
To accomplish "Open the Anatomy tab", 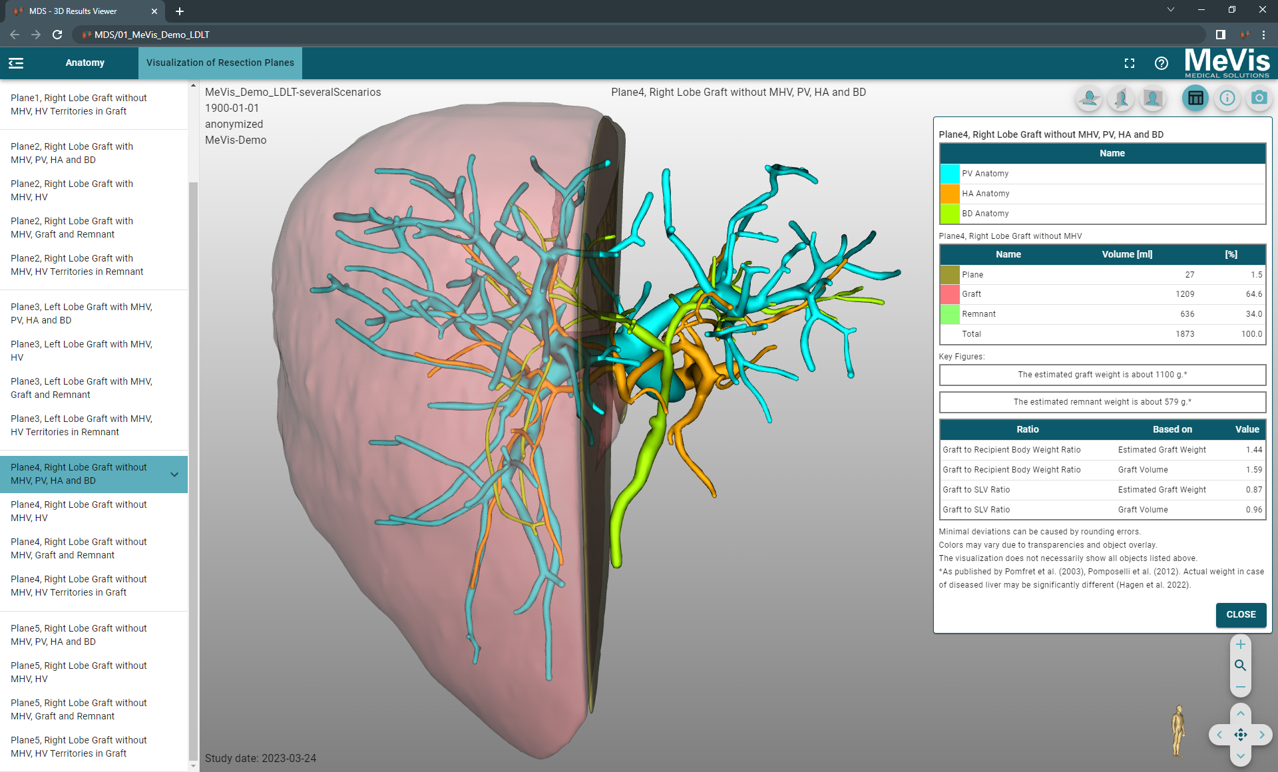I will pos(85,63).
